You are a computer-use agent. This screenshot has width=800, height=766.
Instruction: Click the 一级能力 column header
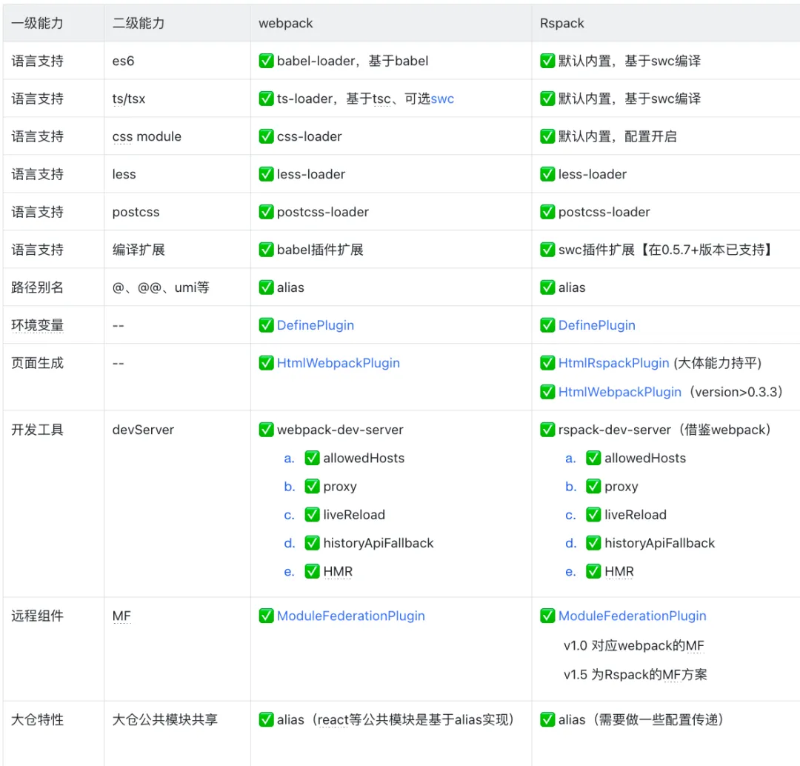pyautogui.click(x=53, y=23)
